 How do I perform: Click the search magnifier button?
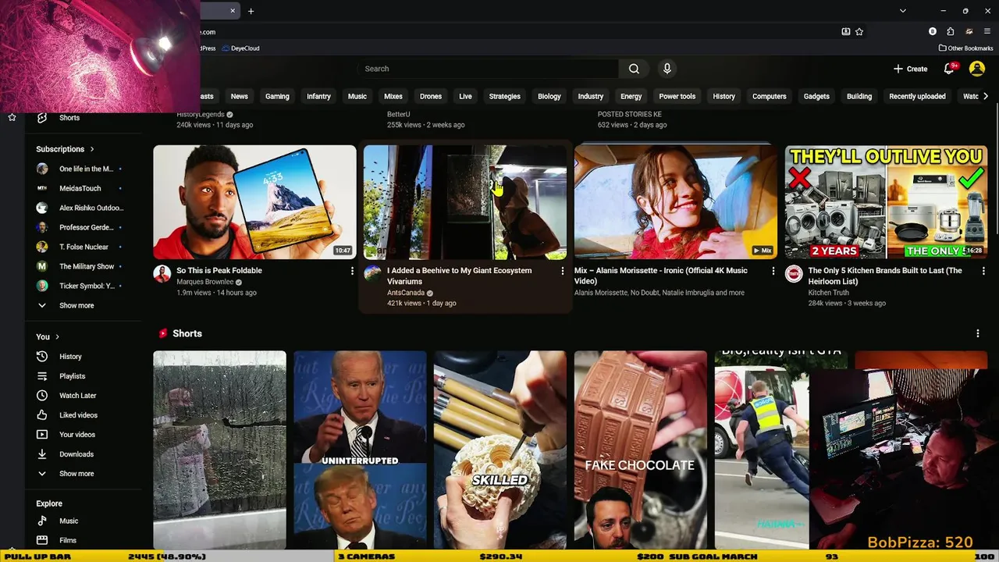(x=634, y=69)
